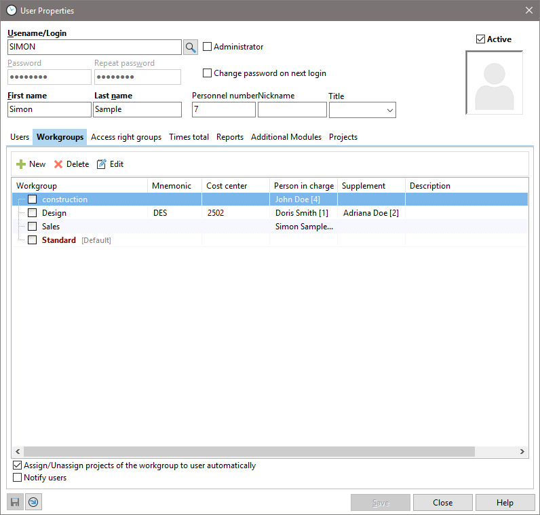This screenshot has height=515, width=540.
Task: Click the magnifier search icon beside username
Action: coord(191,47)
